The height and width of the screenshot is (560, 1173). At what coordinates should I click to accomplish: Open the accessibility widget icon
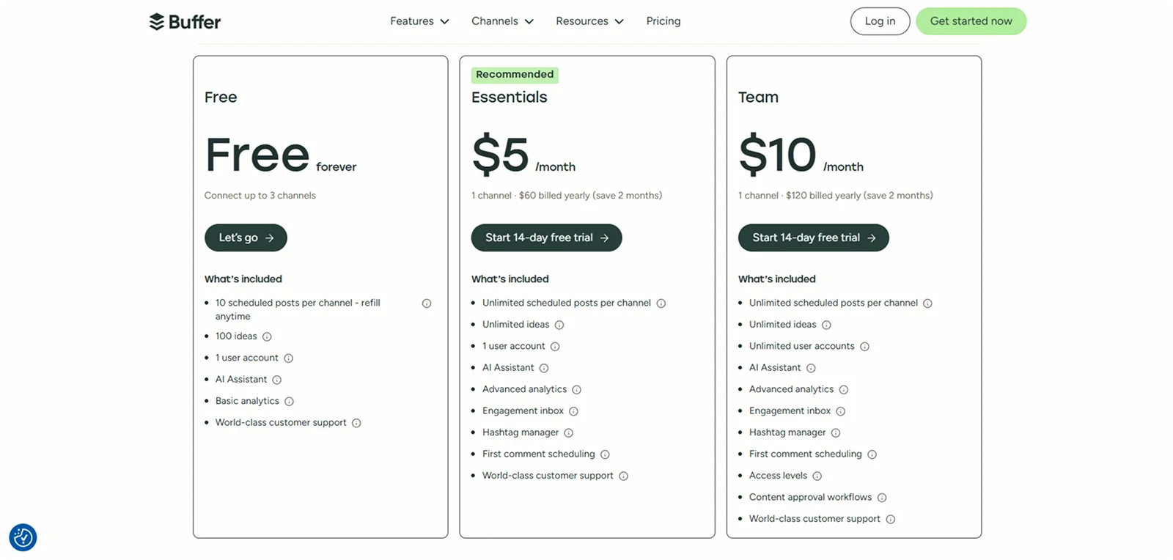pyautogui.click(x=23, y=537)
